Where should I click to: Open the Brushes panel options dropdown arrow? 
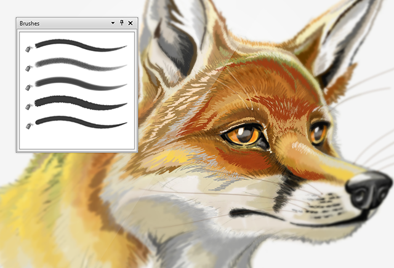113,23
